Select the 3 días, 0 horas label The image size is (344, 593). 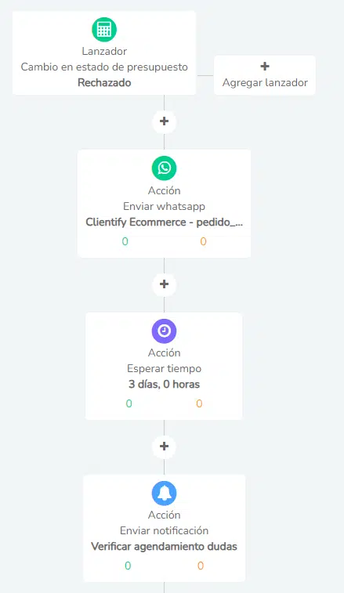[165, 385]
